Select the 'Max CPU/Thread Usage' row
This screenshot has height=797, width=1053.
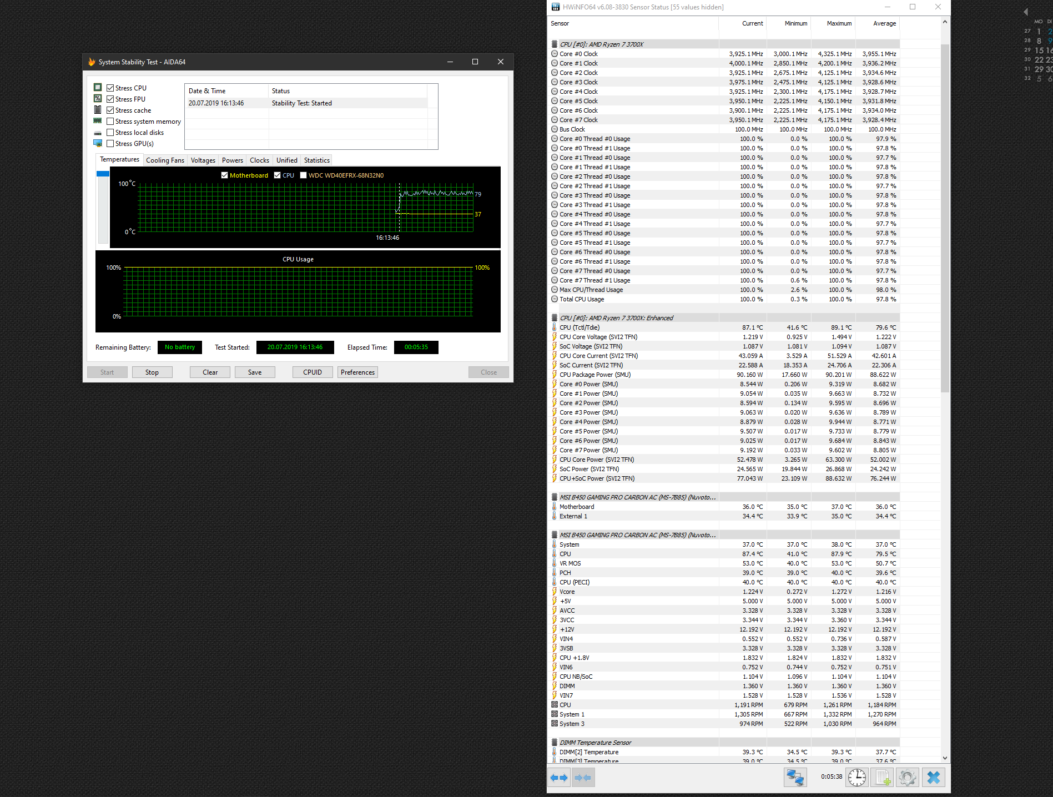tap(724, 290)
